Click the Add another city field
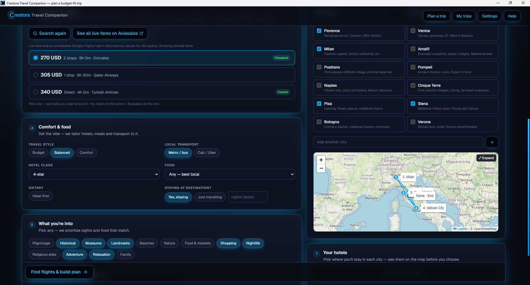This screenshot has height=285, width=530. (x=398, y=142)
